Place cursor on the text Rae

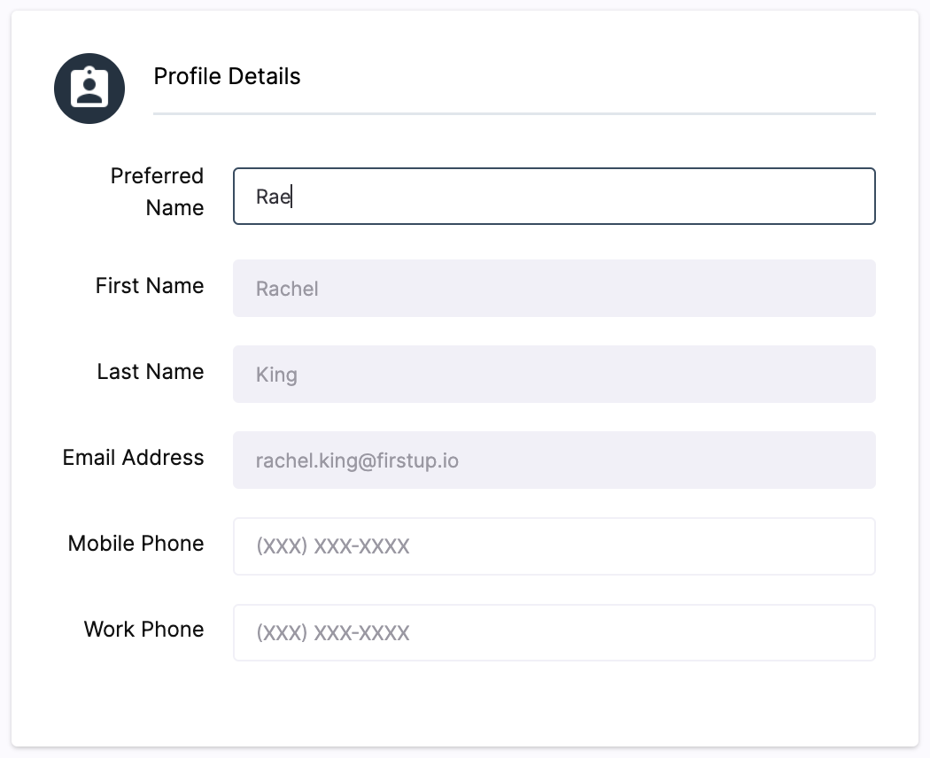[273, 197]
